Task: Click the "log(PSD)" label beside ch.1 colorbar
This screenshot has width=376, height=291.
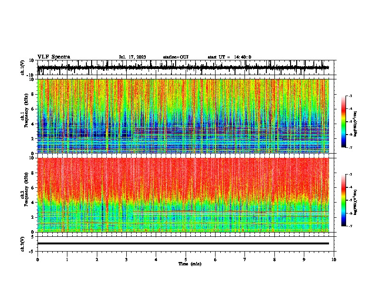Action: (356, 124)
